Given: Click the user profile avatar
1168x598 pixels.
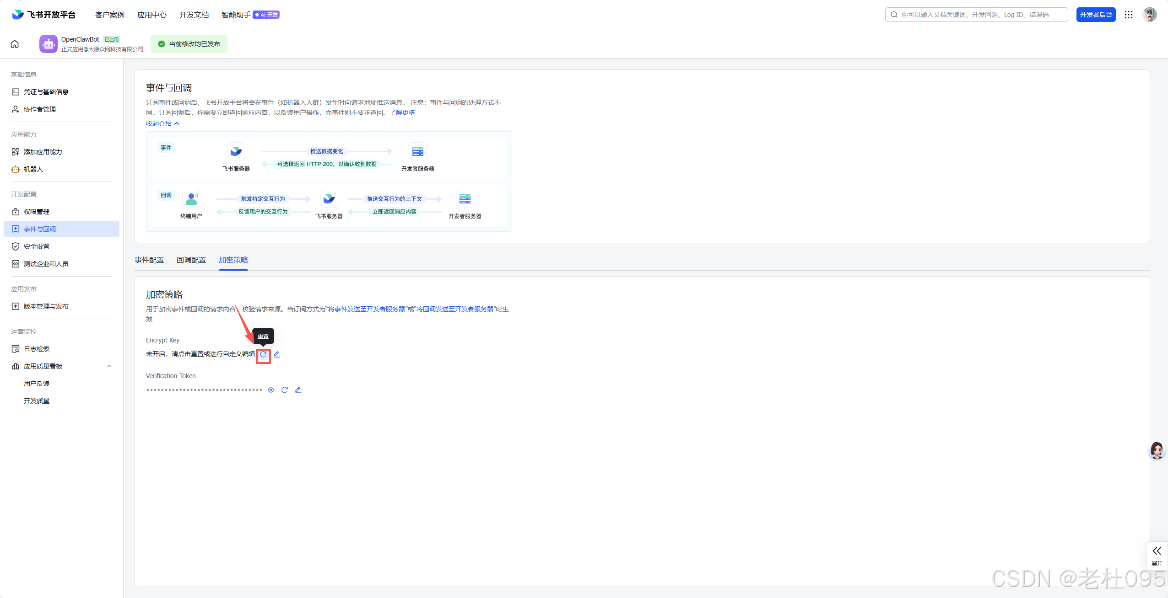Looking at the screenshot, I should pos(1149,15).
